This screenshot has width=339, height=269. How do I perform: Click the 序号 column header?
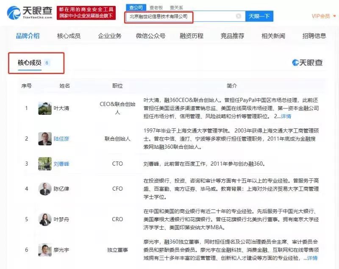click(27, 86)
